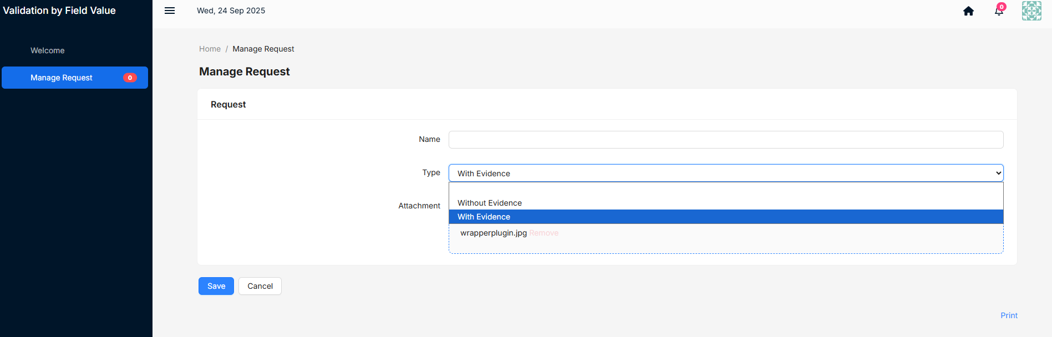
Task: Go to Home via breadcrumb
Action: click(x=210, y=49)
